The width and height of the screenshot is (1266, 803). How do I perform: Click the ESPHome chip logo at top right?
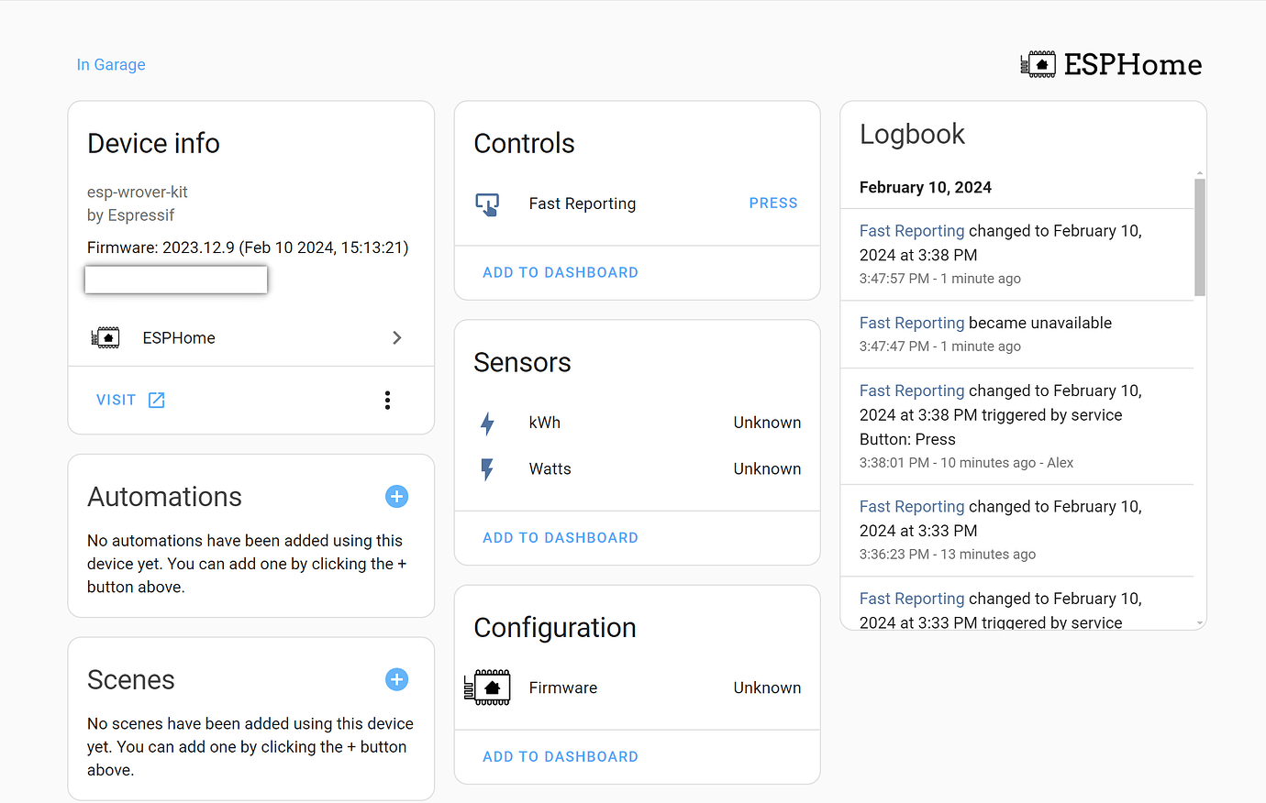pos(1038,64)
